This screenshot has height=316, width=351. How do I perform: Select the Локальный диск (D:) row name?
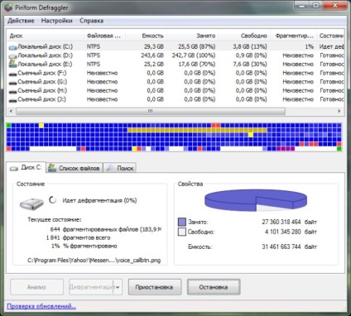pos(45,55)
